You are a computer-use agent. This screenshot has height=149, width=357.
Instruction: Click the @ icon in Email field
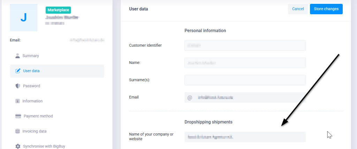click(x=190, y=97)
